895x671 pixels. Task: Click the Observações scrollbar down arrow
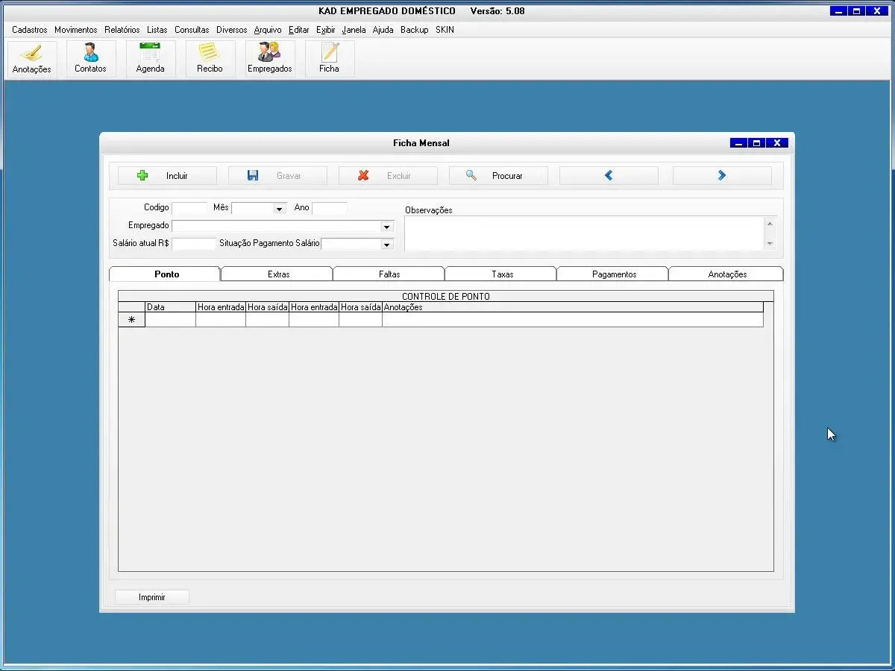click(770, 244)
